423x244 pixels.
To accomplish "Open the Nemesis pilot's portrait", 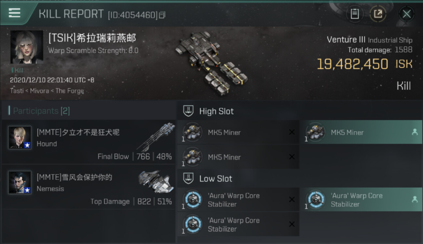I will 20,183.
